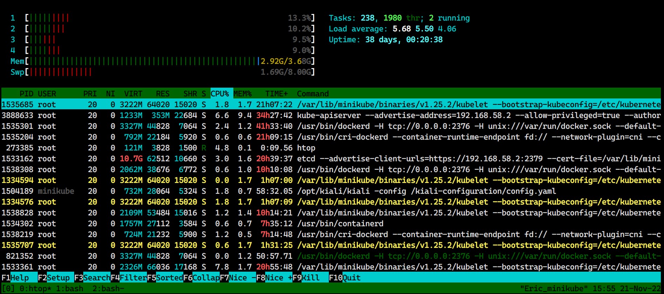Click the 9.4 MEM% value of kube-apiserver
Image resolution: width=664 pixels, height=294 pixels.
pos(245,115)
